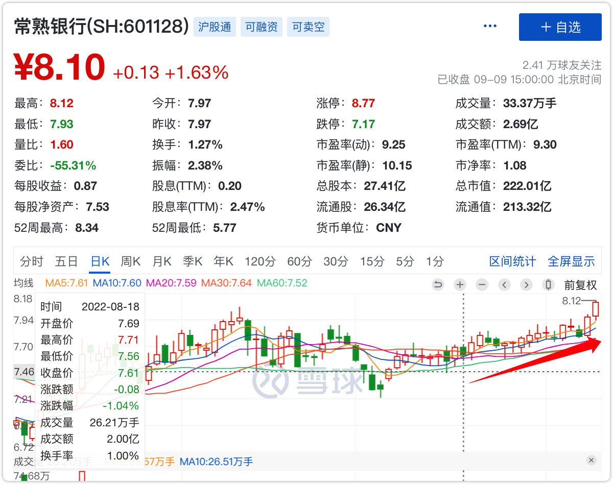The width and height of the screenshot is (613, 484).
Task: Select the 周K weekly chart tab
Action: click(130, 262)
